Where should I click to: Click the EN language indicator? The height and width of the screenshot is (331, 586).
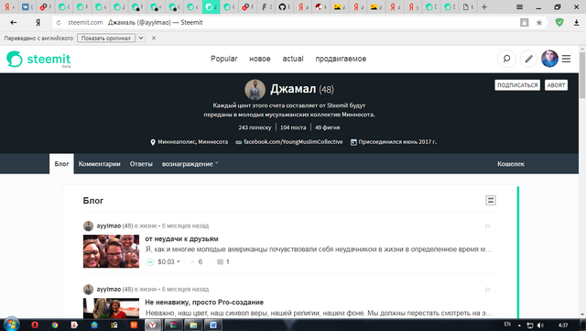click(507, 325)
